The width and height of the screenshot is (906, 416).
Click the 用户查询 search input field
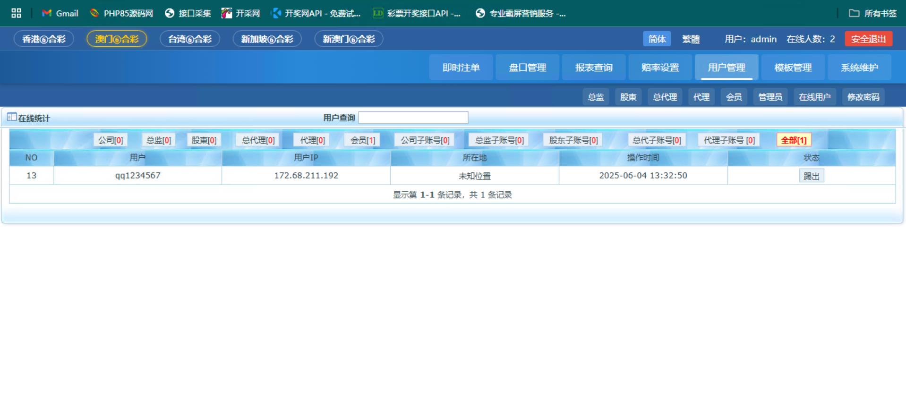click(x=413, y=118)
